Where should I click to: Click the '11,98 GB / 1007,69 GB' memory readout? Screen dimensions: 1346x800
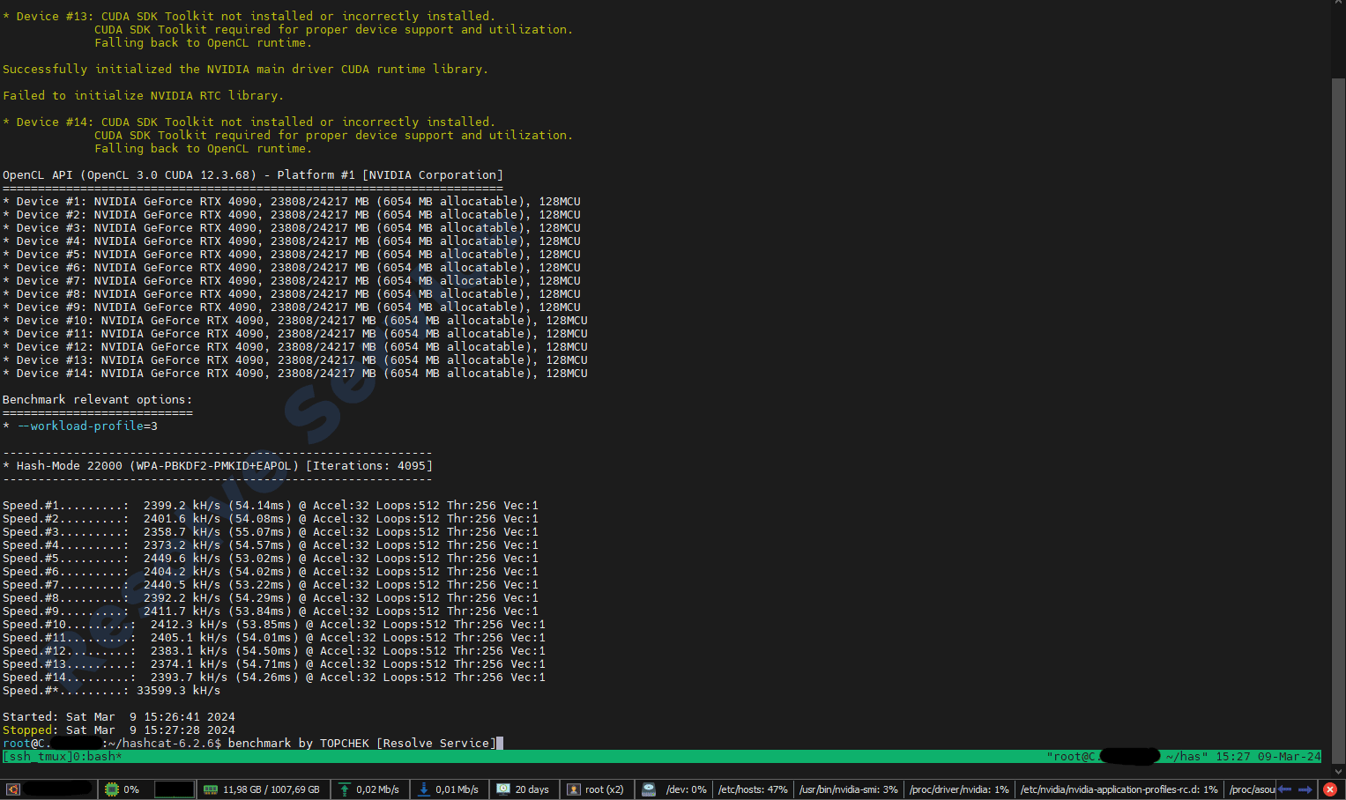point(271,789)
